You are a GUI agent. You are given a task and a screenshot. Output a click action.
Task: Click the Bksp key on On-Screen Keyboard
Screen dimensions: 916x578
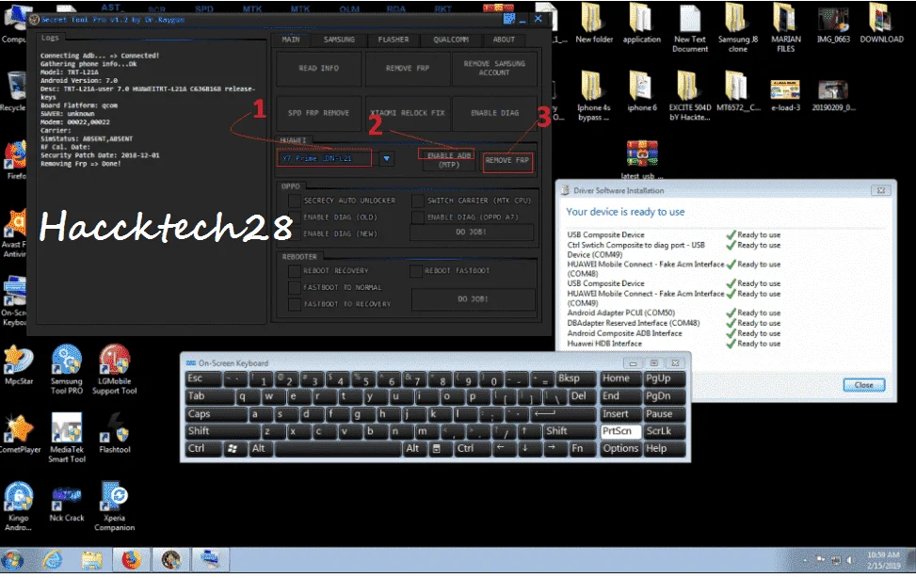575,378
